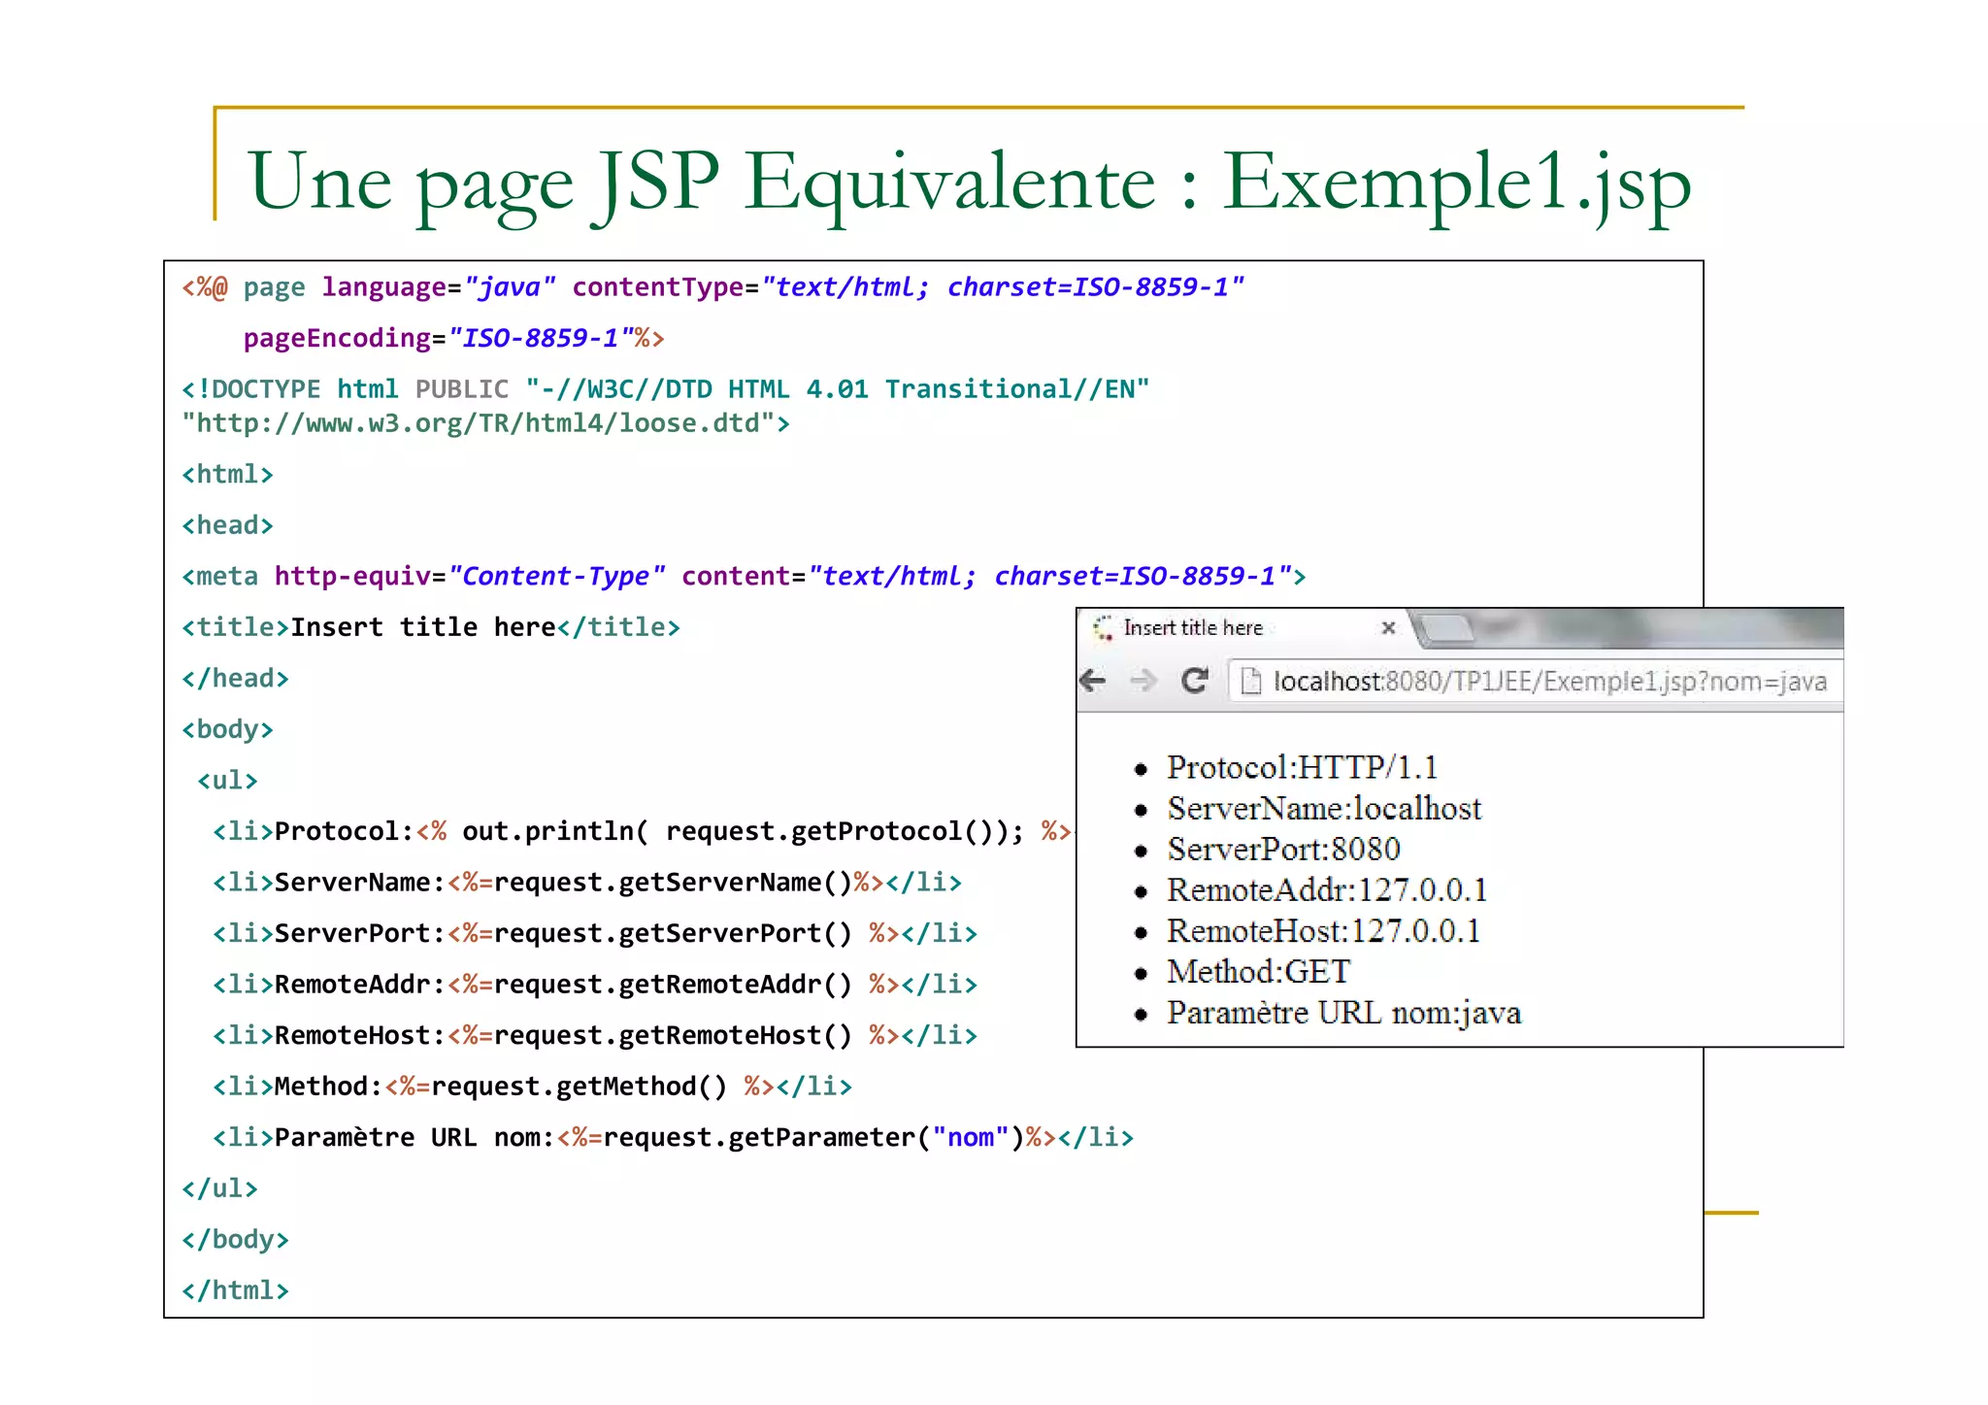
Task: Click the tab loading spinner icon
Action: point(1103,628)
